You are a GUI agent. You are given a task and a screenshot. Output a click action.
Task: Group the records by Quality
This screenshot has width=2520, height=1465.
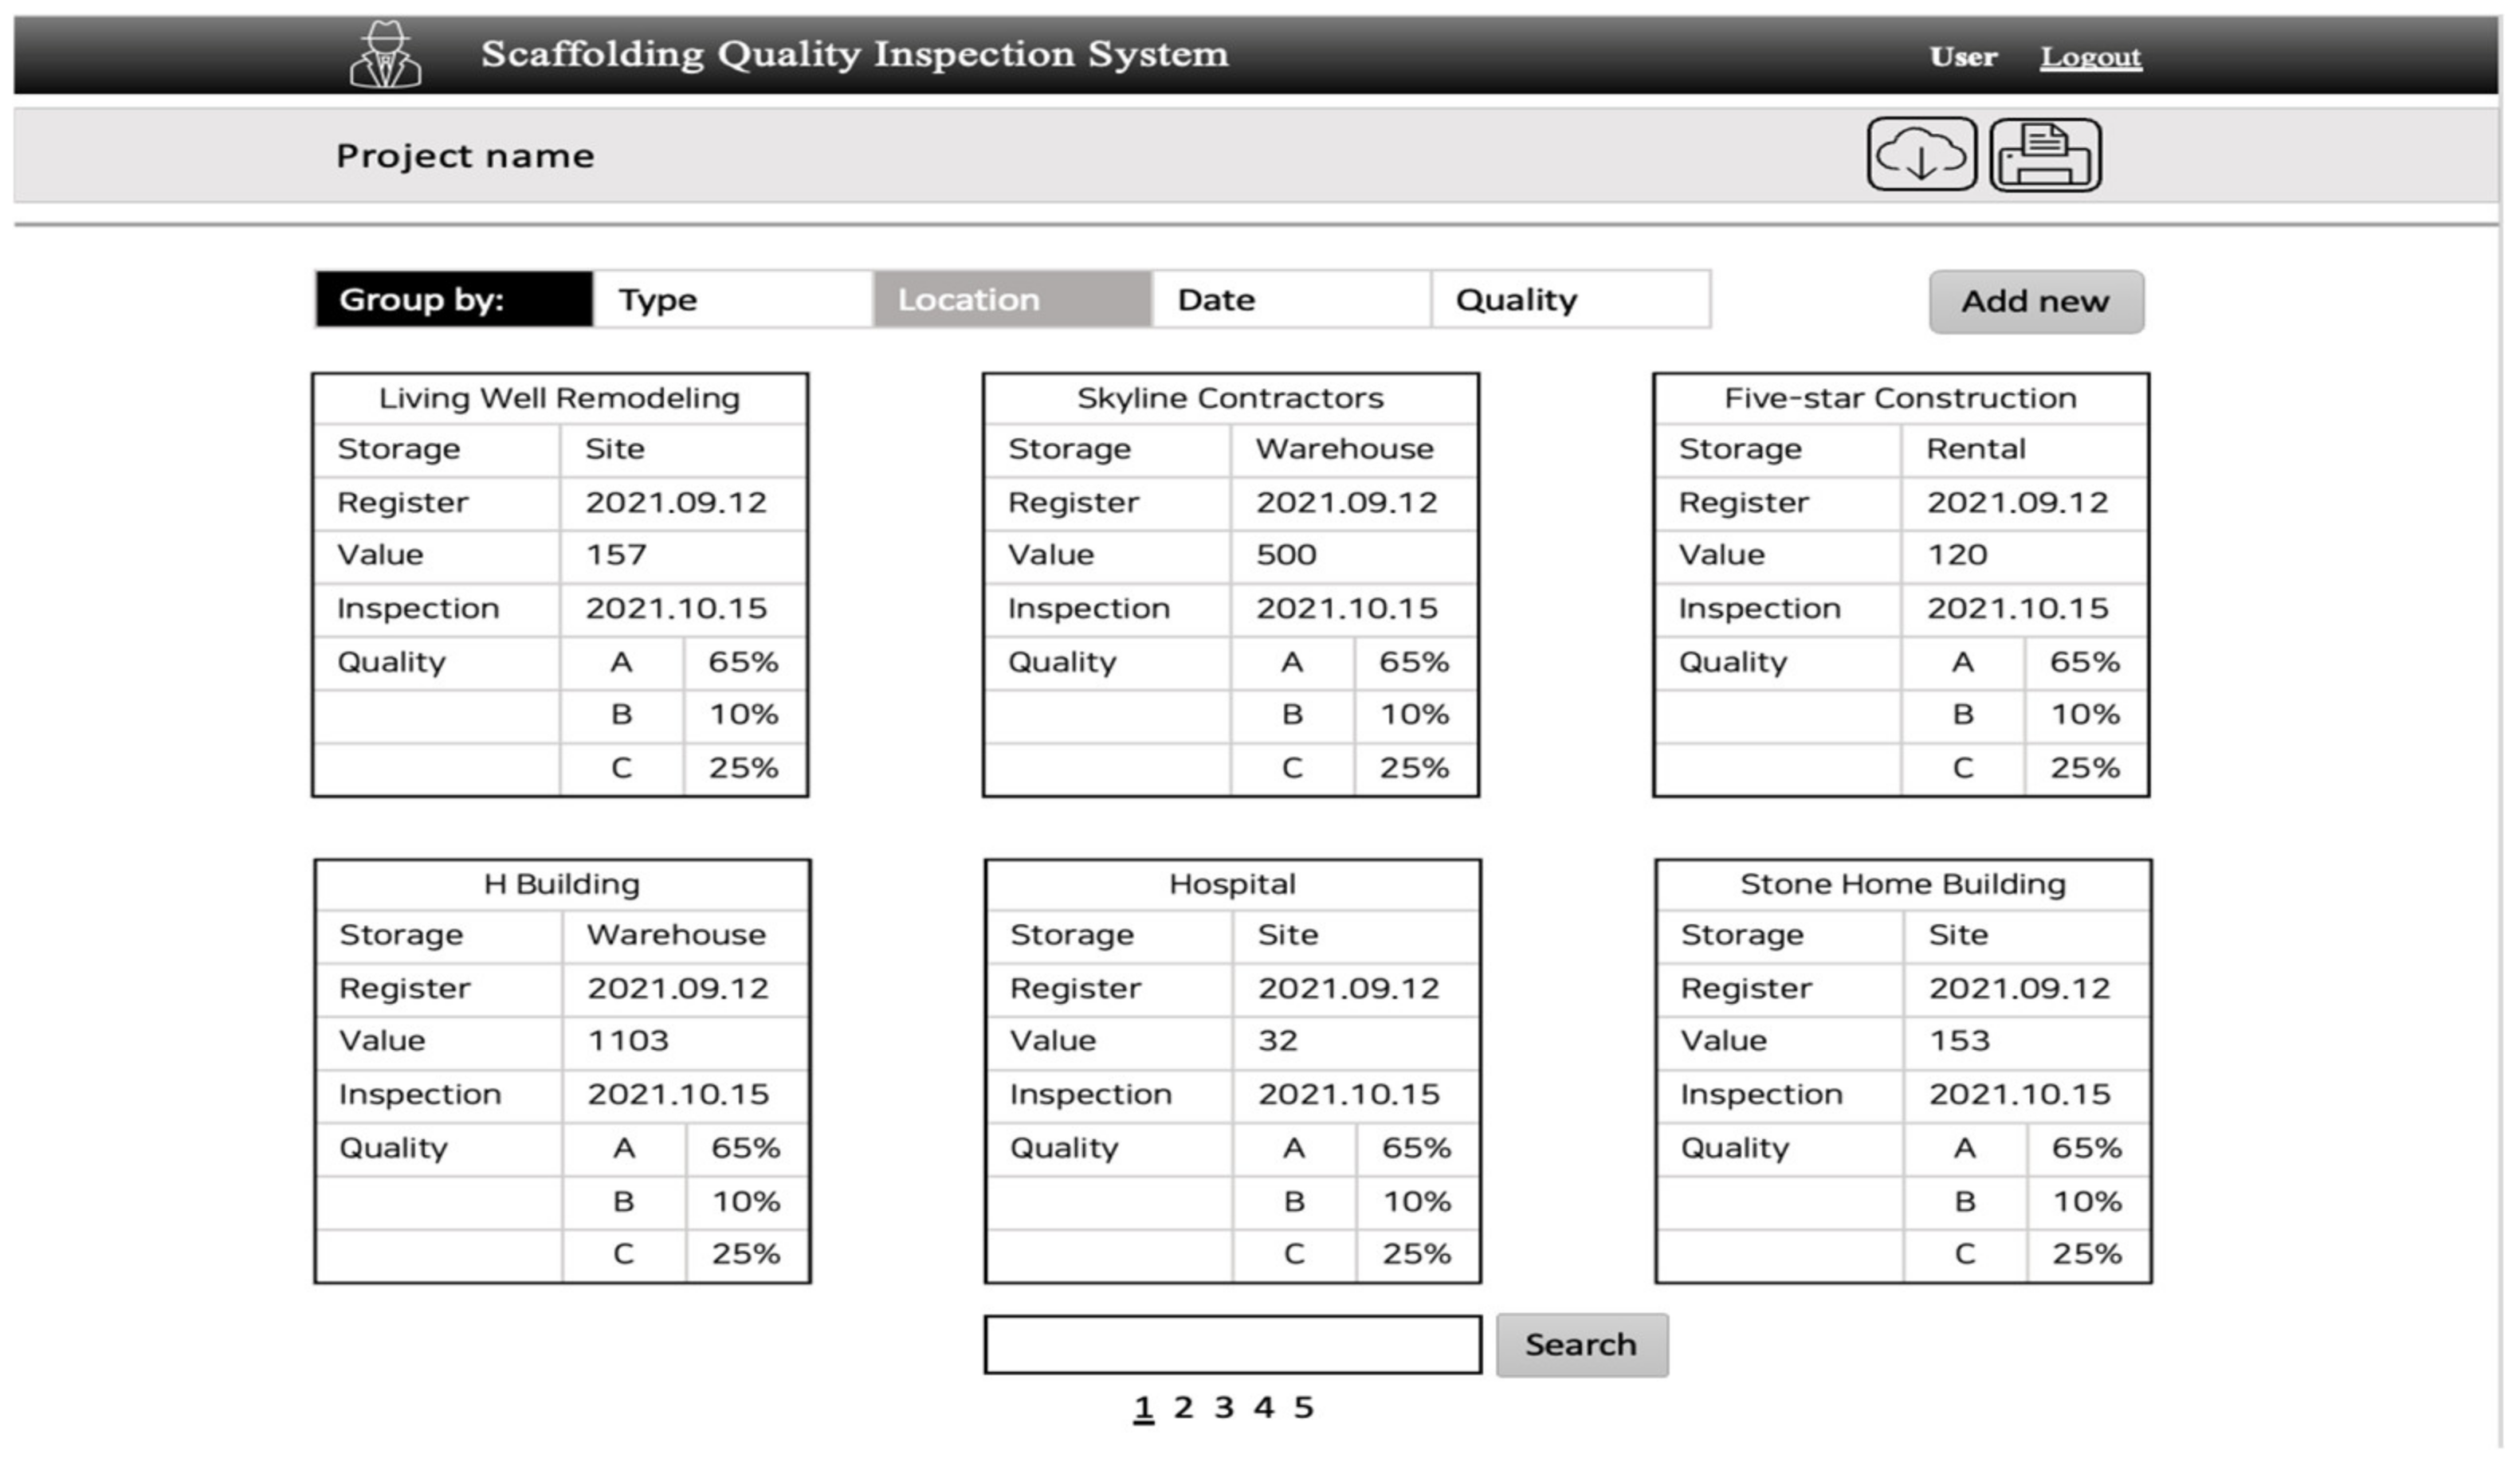[1569, 300]
